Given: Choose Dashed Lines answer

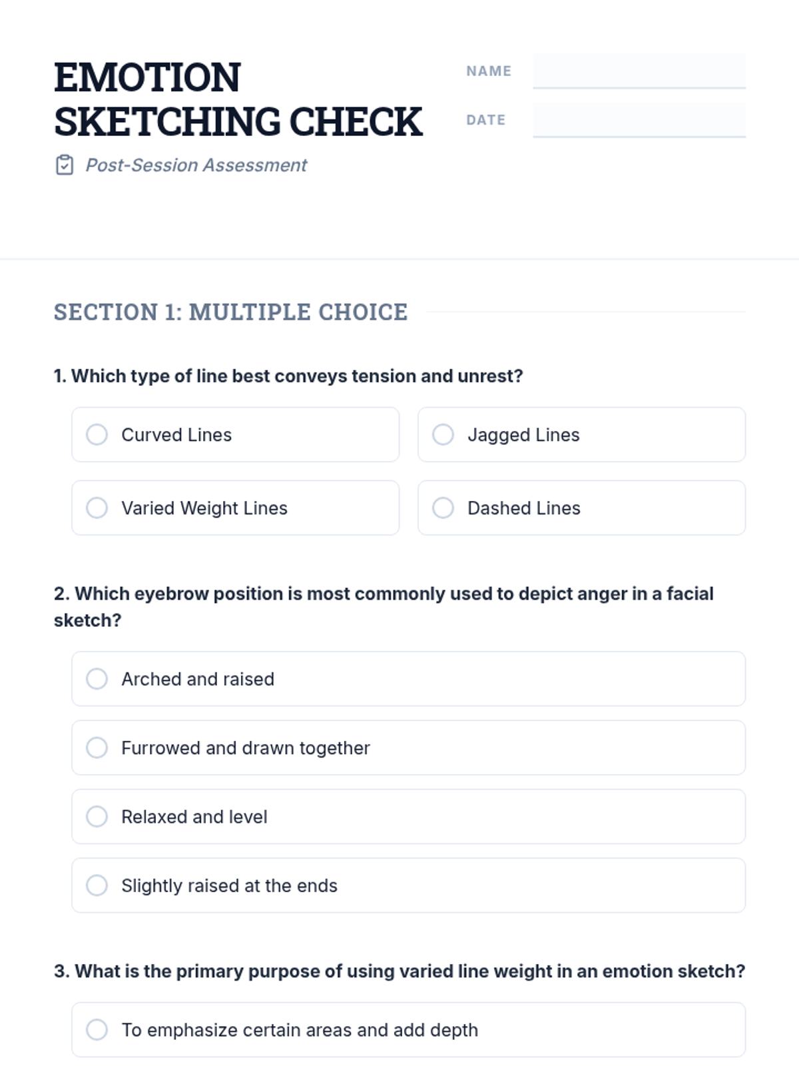Looking at the screenshot, I should [x=443, y=508].
